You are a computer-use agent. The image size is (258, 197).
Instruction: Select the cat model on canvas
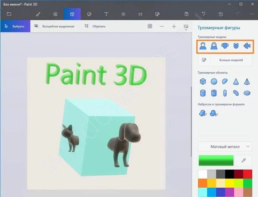point(70,138)
